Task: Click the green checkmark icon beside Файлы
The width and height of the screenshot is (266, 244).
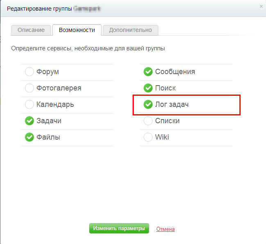Action: click(29, 137)
